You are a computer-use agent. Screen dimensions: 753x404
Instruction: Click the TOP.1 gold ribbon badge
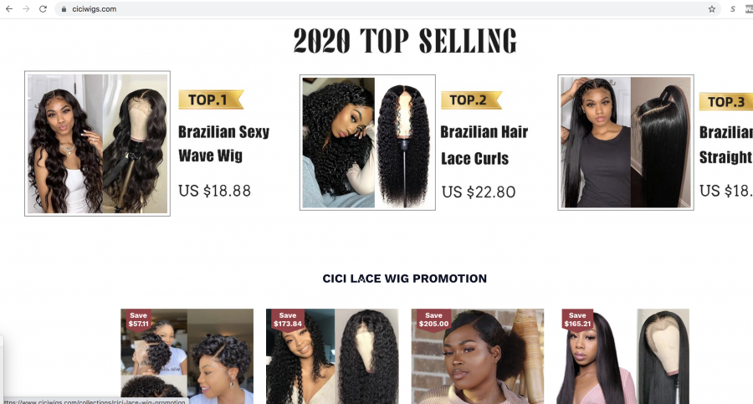(211, 100)
